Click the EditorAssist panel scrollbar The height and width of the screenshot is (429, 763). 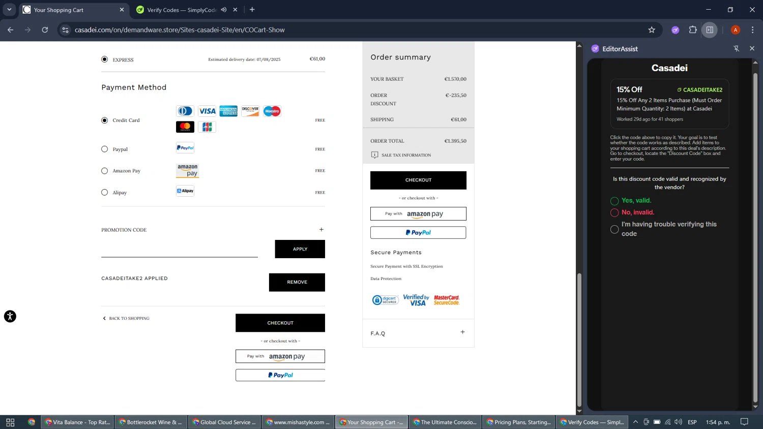coord(755,238)
